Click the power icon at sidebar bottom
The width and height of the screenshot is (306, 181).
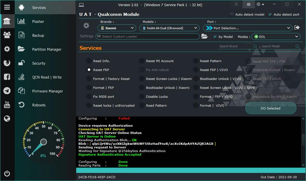coord(7,173)
